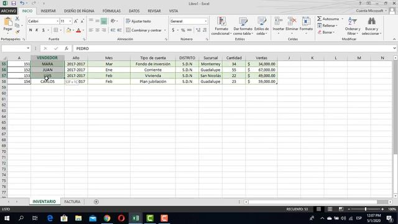Toggle underline with the S button
This screenshot has width=398, height=224.
click(44, 30)
